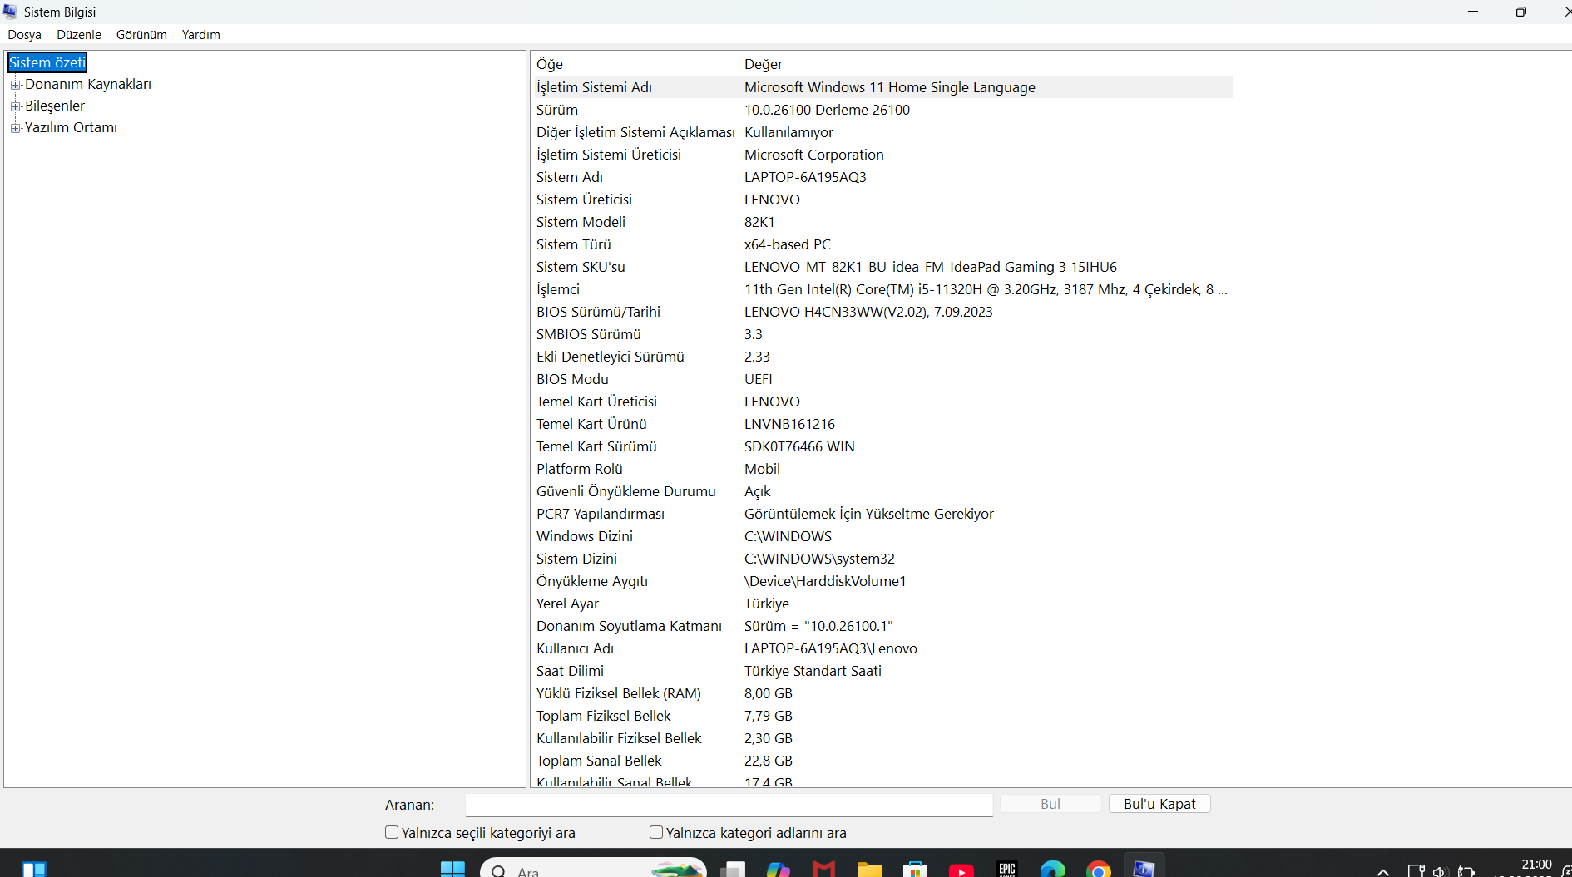Viewport: 1572px width, 877px height.
Task: Select the BIOS Sürümü/Tarihi row label
Action: [x=598, y=312]
